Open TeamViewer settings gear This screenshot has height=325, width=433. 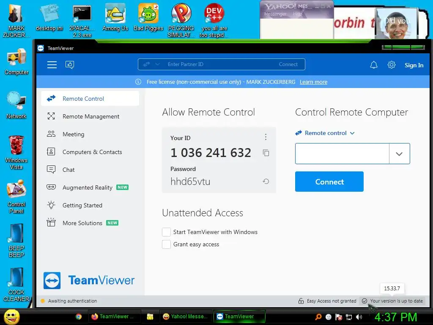[391, 65]
